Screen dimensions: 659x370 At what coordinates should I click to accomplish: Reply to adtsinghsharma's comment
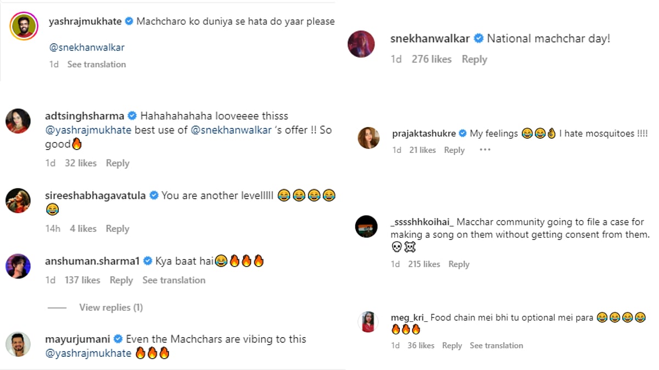tap(118, 163)
